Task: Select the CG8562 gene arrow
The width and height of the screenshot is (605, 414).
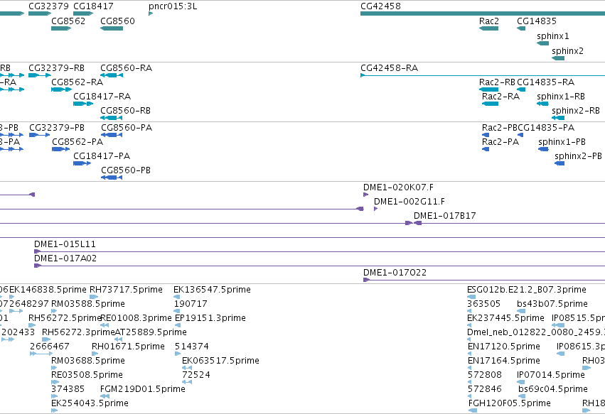Action: 61,28
